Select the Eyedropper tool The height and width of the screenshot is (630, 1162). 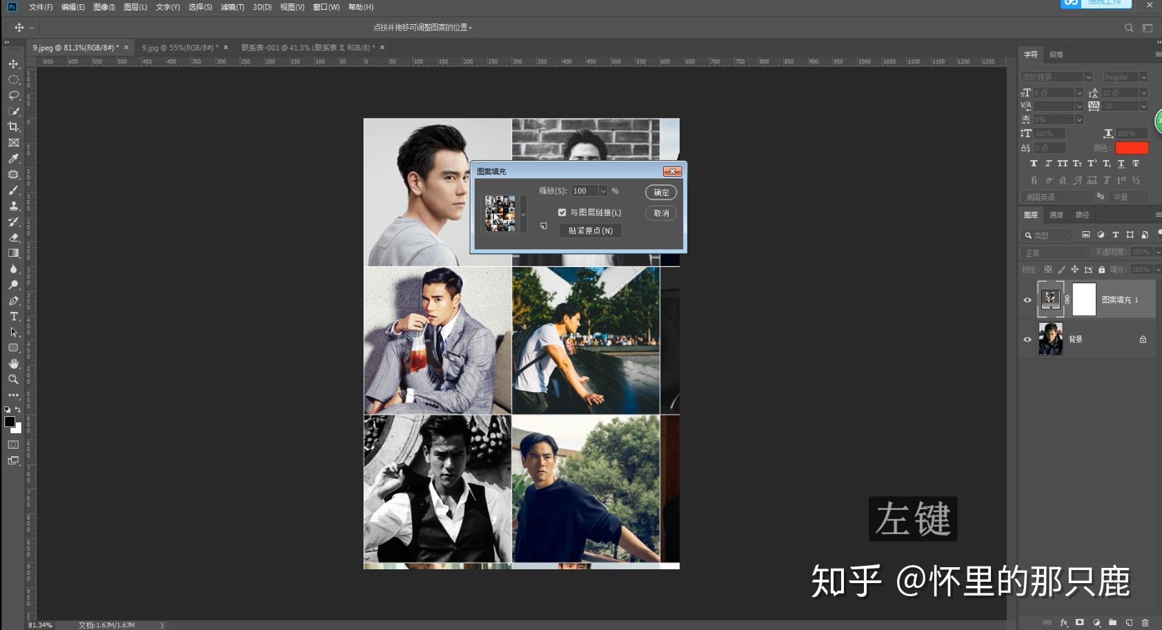13,159
